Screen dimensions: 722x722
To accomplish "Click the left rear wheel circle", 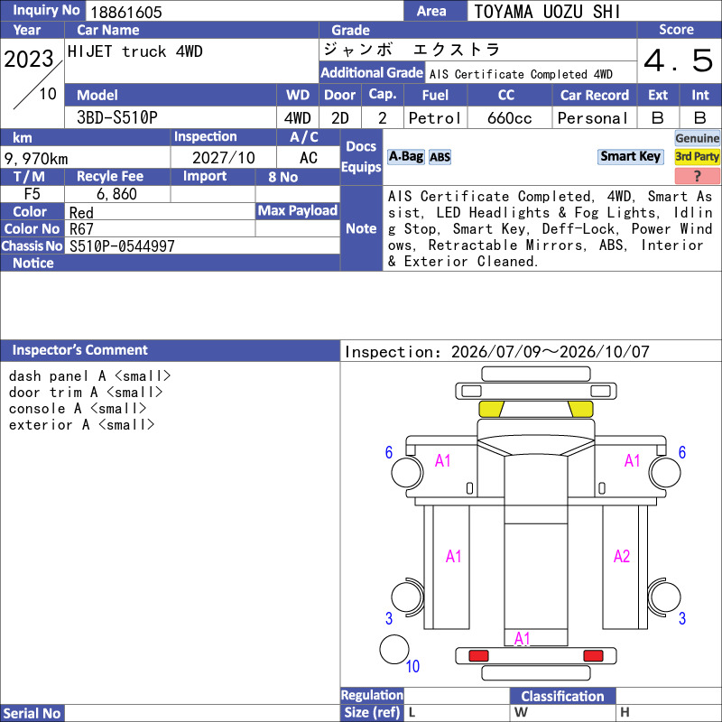I will coord(407,597).
